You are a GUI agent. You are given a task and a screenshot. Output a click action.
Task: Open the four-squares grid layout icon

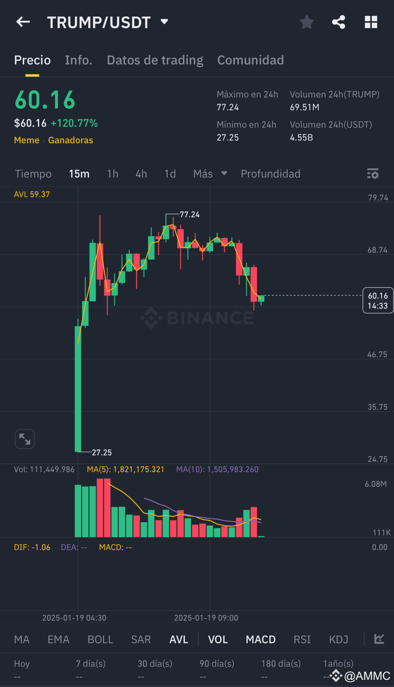[x=371, y=22]
